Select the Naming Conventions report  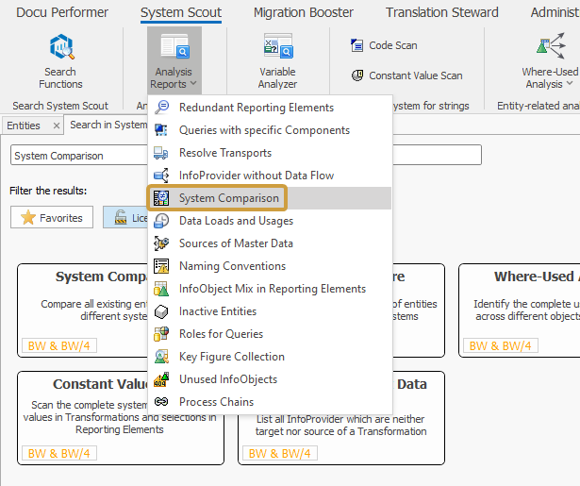point(232,266)
